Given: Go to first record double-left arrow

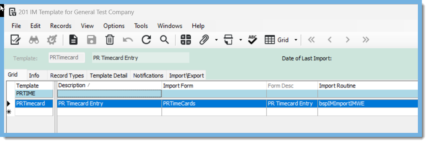Looking at the screenshot, I should [x=311, y=40].
